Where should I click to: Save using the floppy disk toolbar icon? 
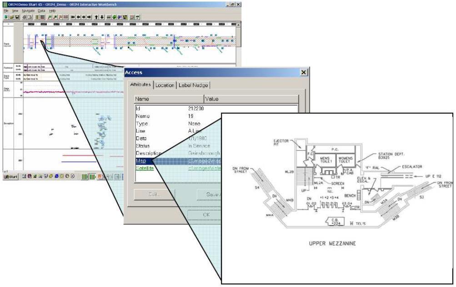pos(17,17)
